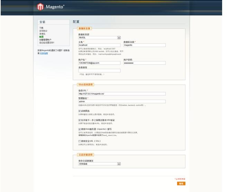Click the 主机 localhost input field

pyautogui.click(x=99, y=45)
